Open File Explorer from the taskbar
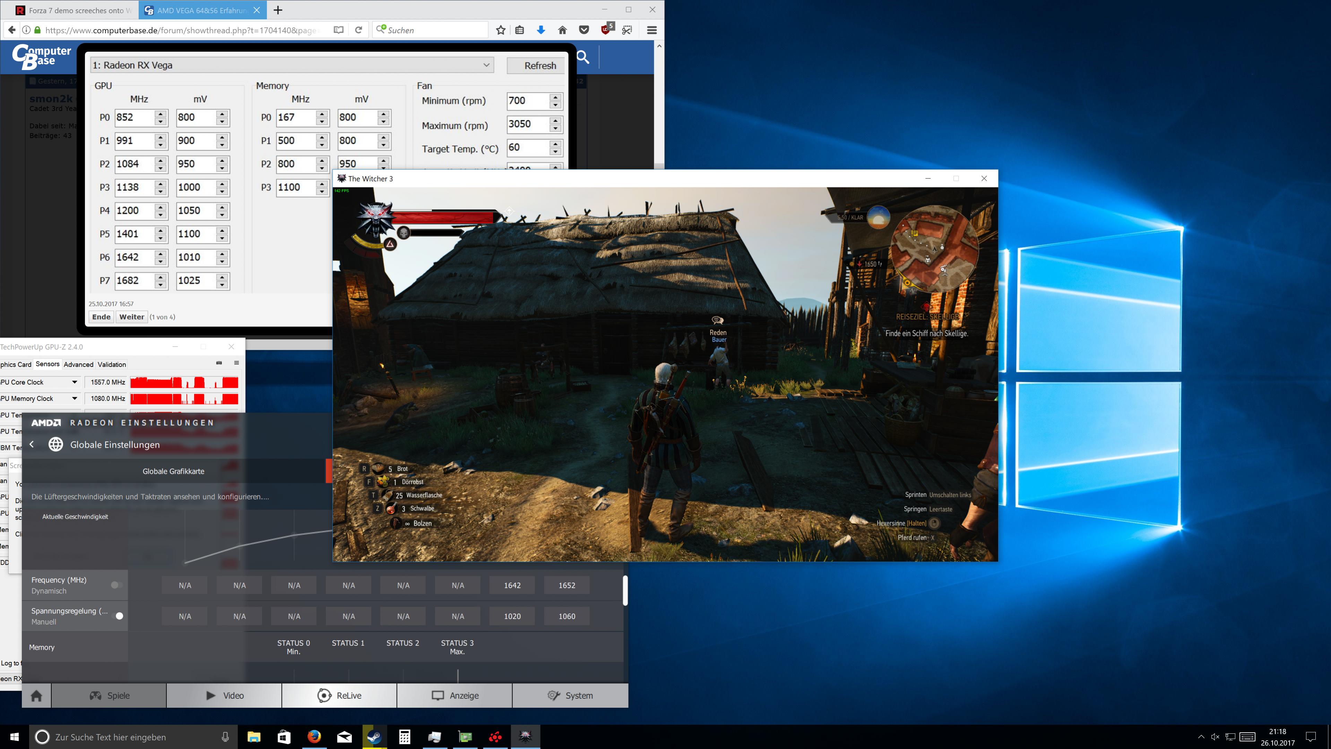1331x749 pixels. point(254,737)
